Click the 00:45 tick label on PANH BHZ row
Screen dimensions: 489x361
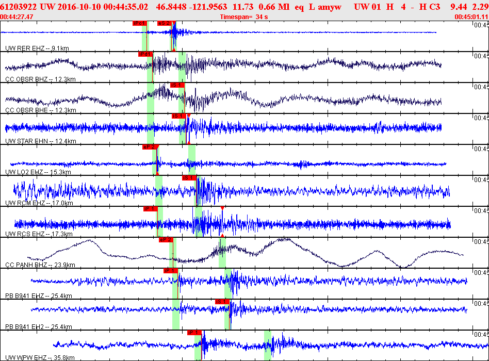[481, 241]
